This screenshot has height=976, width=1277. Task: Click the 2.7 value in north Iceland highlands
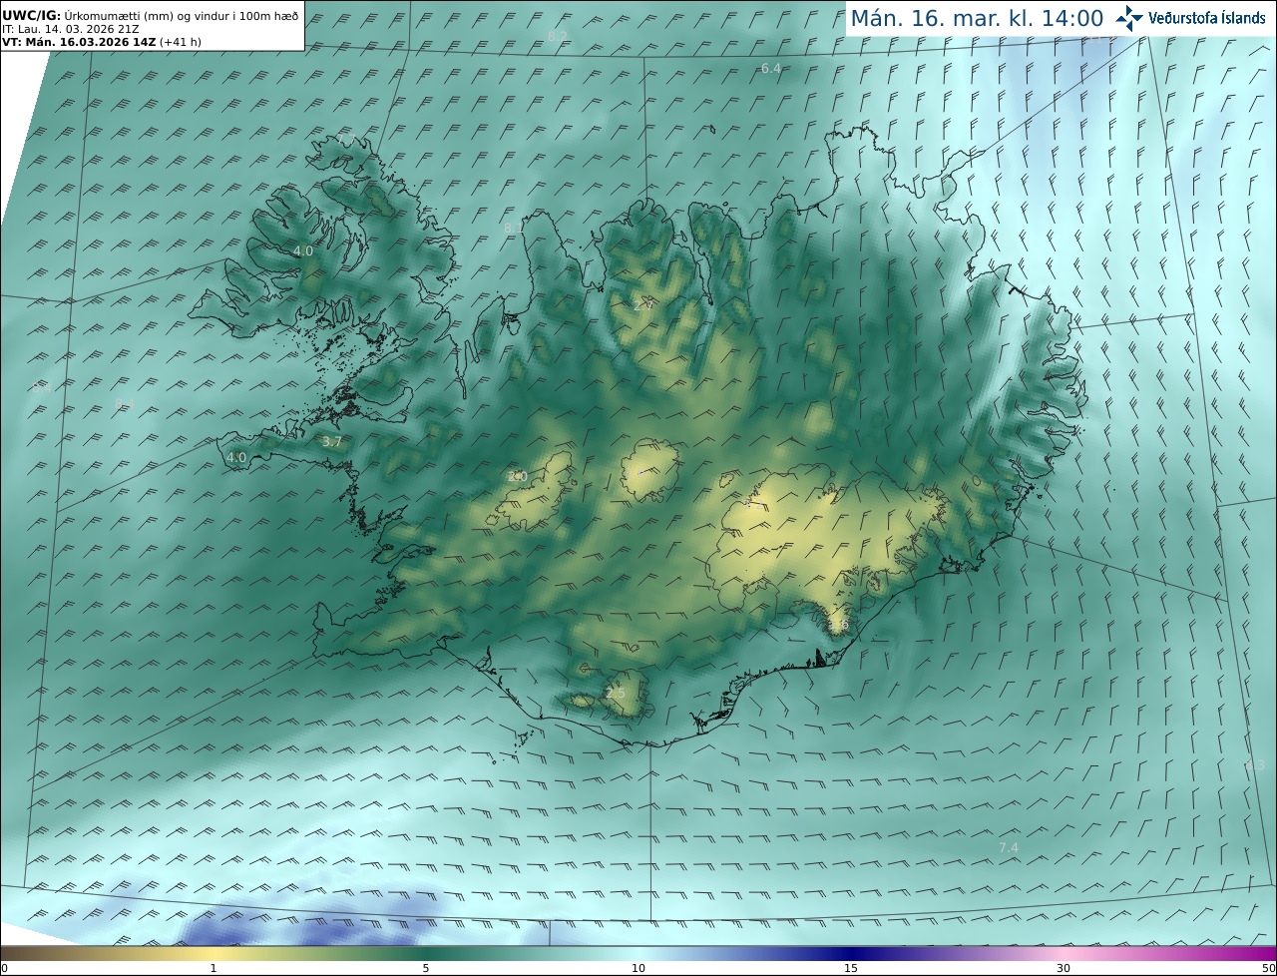[643, 305]
